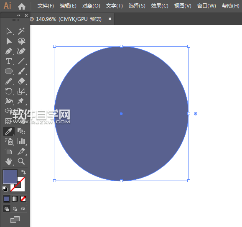Select the Artboard tool

tap(8, 151)
